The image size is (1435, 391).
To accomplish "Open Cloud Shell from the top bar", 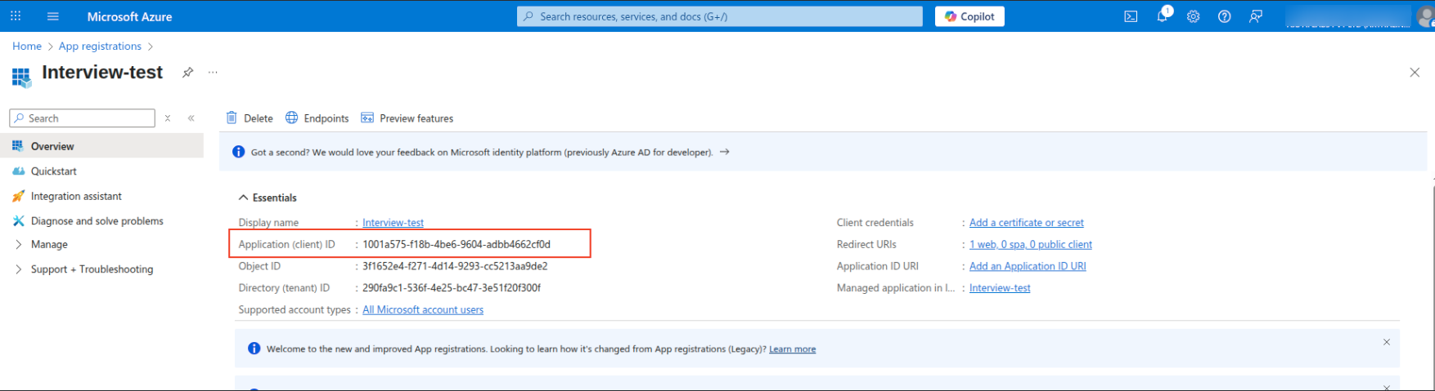I will click(x=1131, y=16).
